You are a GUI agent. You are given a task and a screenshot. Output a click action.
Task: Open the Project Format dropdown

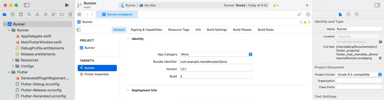click(359, 74)
